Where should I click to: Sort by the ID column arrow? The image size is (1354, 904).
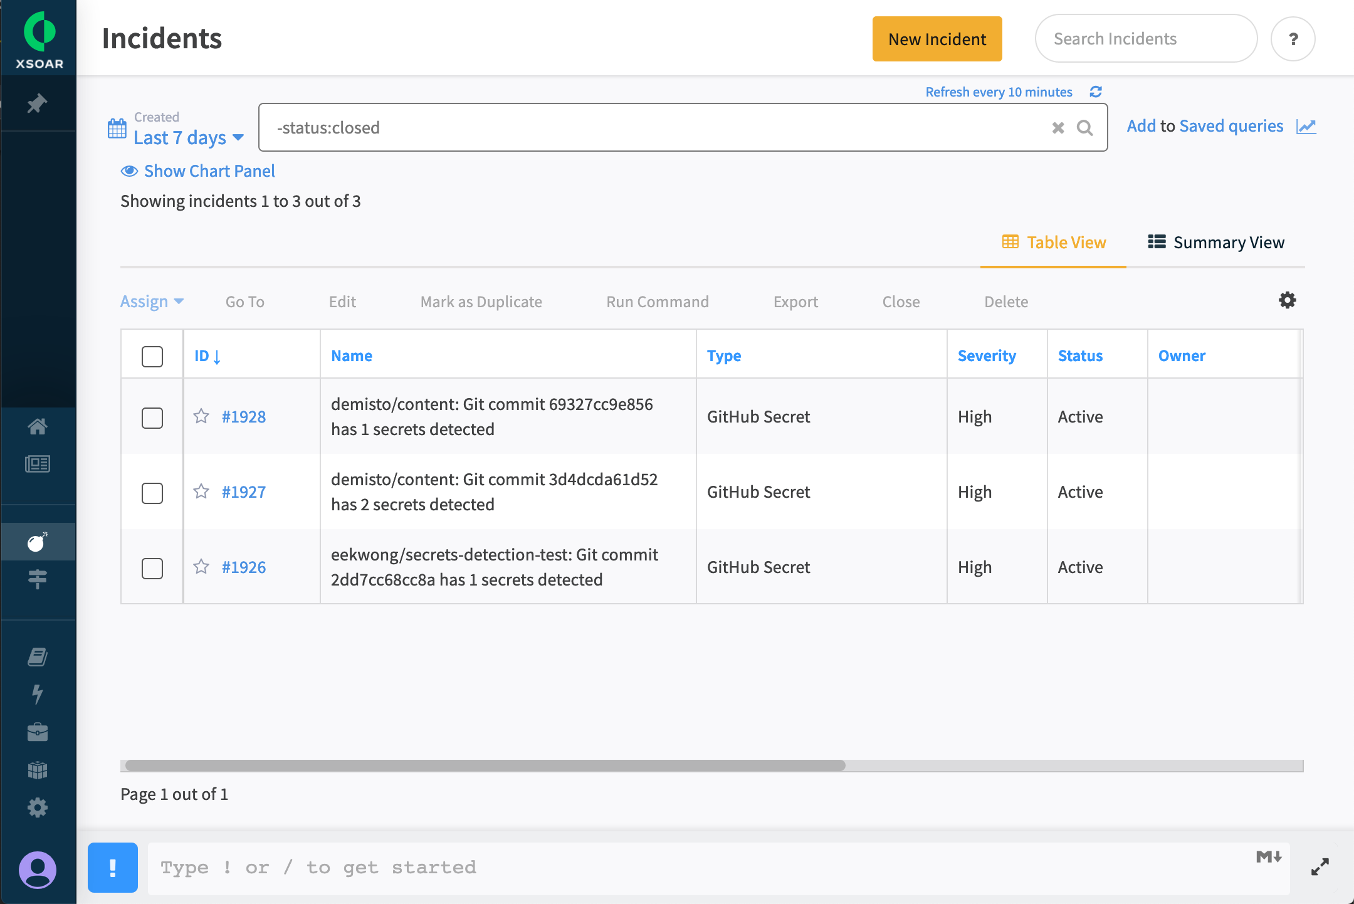click(x=217, y=357)
